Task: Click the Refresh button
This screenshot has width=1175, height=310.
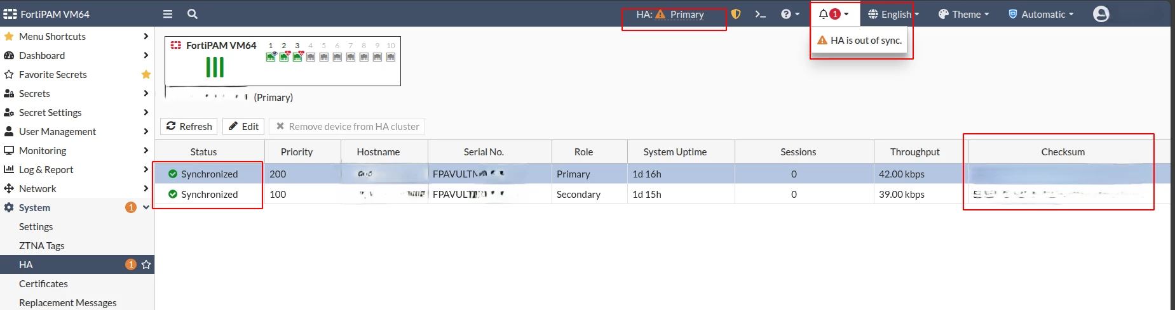Action: click(189, 126)
